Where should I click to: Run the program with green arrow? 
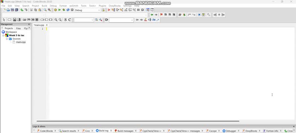point(59,10)
